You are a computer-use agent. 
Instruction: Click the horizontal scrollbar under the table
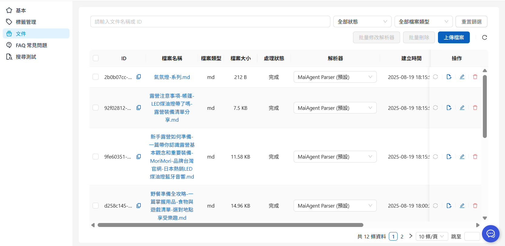click(x=230, y=225)
